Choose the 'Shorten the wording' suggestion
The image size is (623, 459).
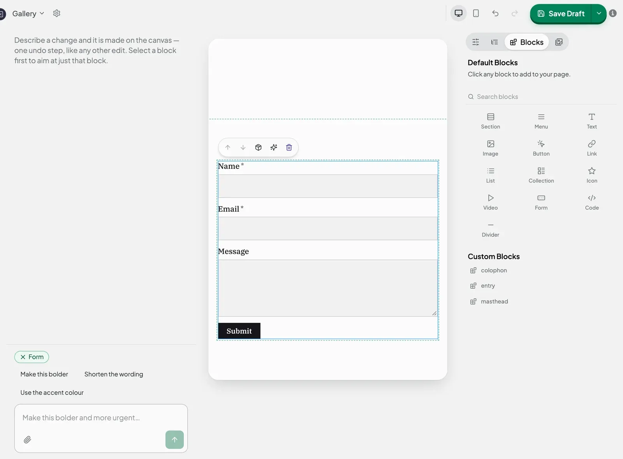[x=114, y=374]
